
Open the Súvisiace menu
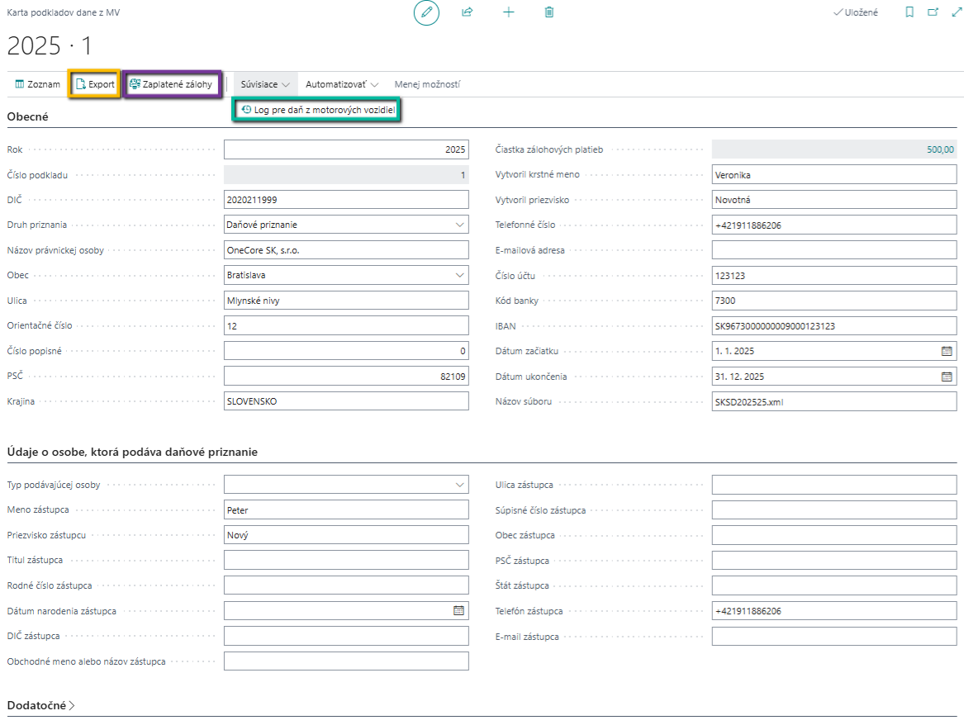(x=264, y=84)
